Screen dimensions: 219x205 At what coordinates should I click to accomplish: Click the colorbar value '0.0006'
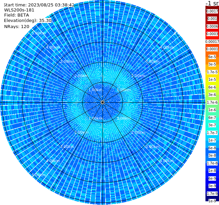coord(212,26)
